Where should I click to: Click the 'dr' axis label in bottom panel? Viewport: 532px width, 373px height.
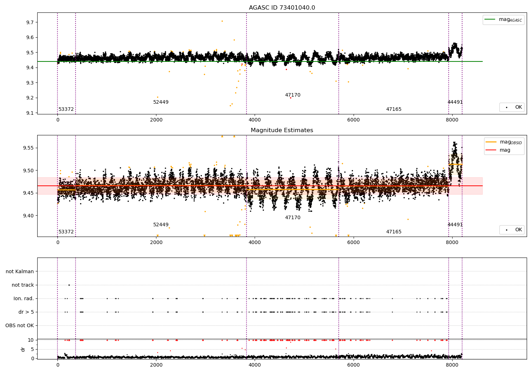23,349
